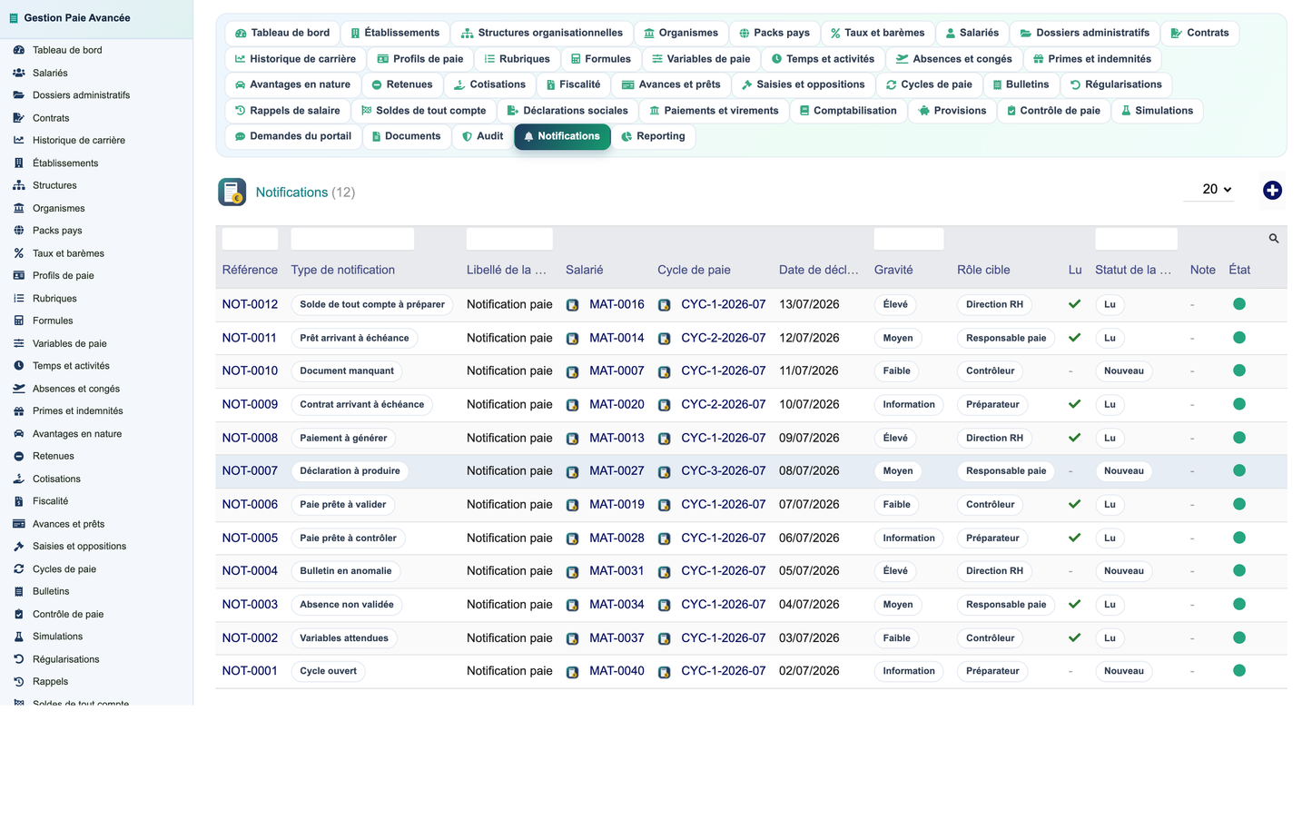Click the Statut filter input field

(1136, 239)
